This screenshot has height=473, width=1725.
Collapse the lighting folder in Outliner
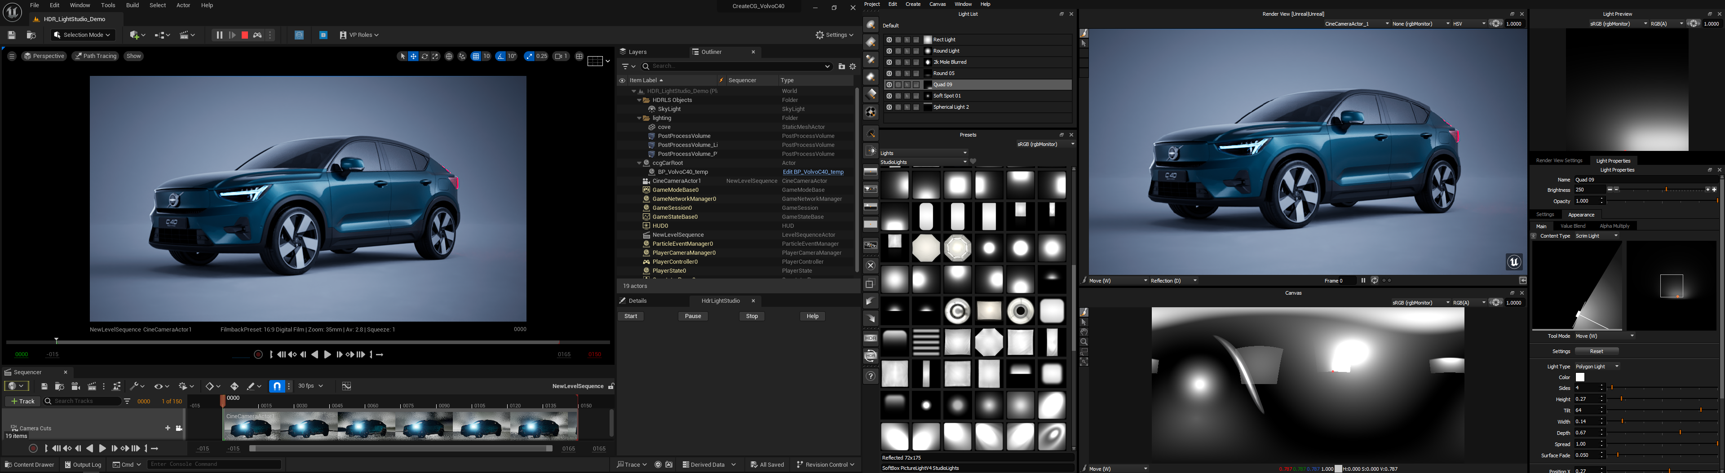tap(639, 118)
